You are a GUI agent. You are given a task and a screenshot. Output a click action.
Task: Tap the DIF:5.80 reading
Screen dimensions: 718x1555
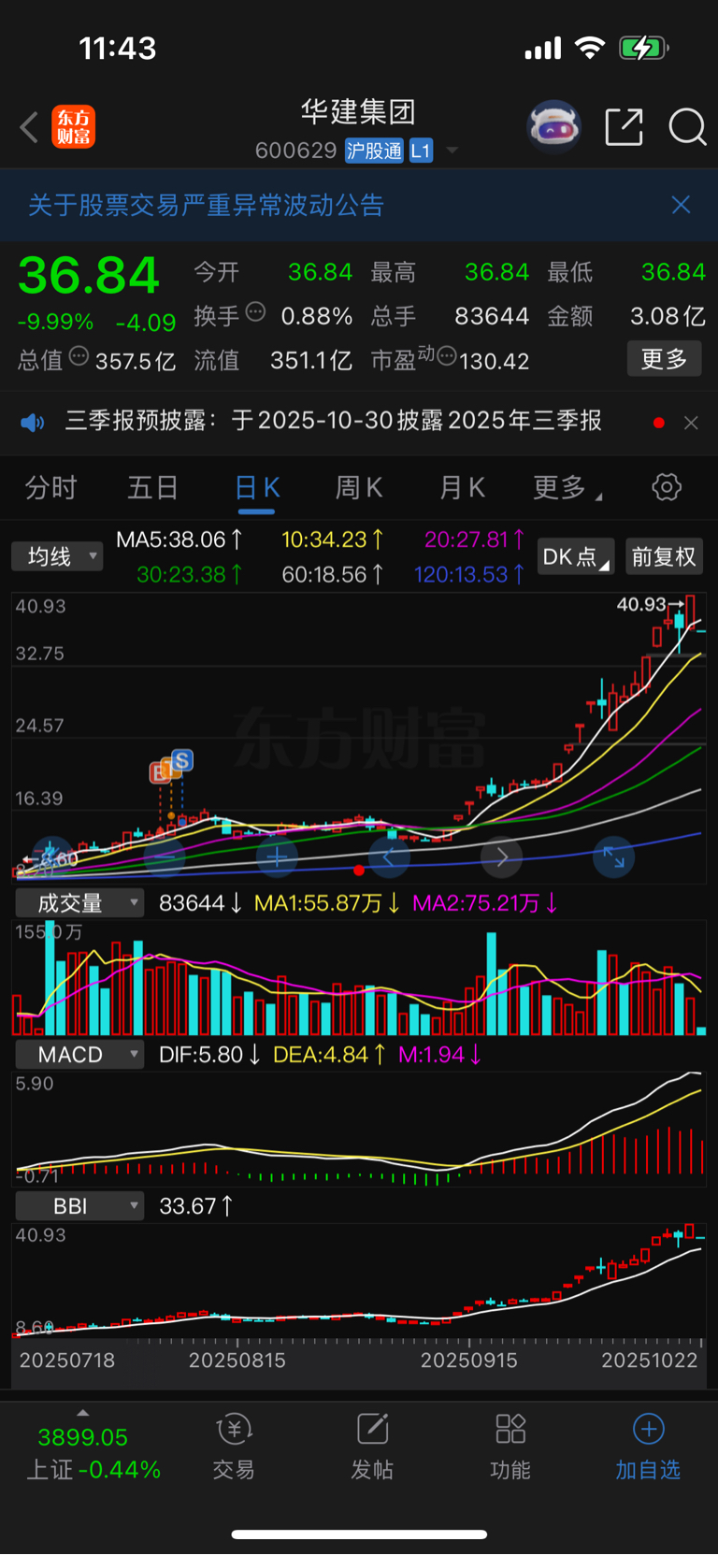209,1055
